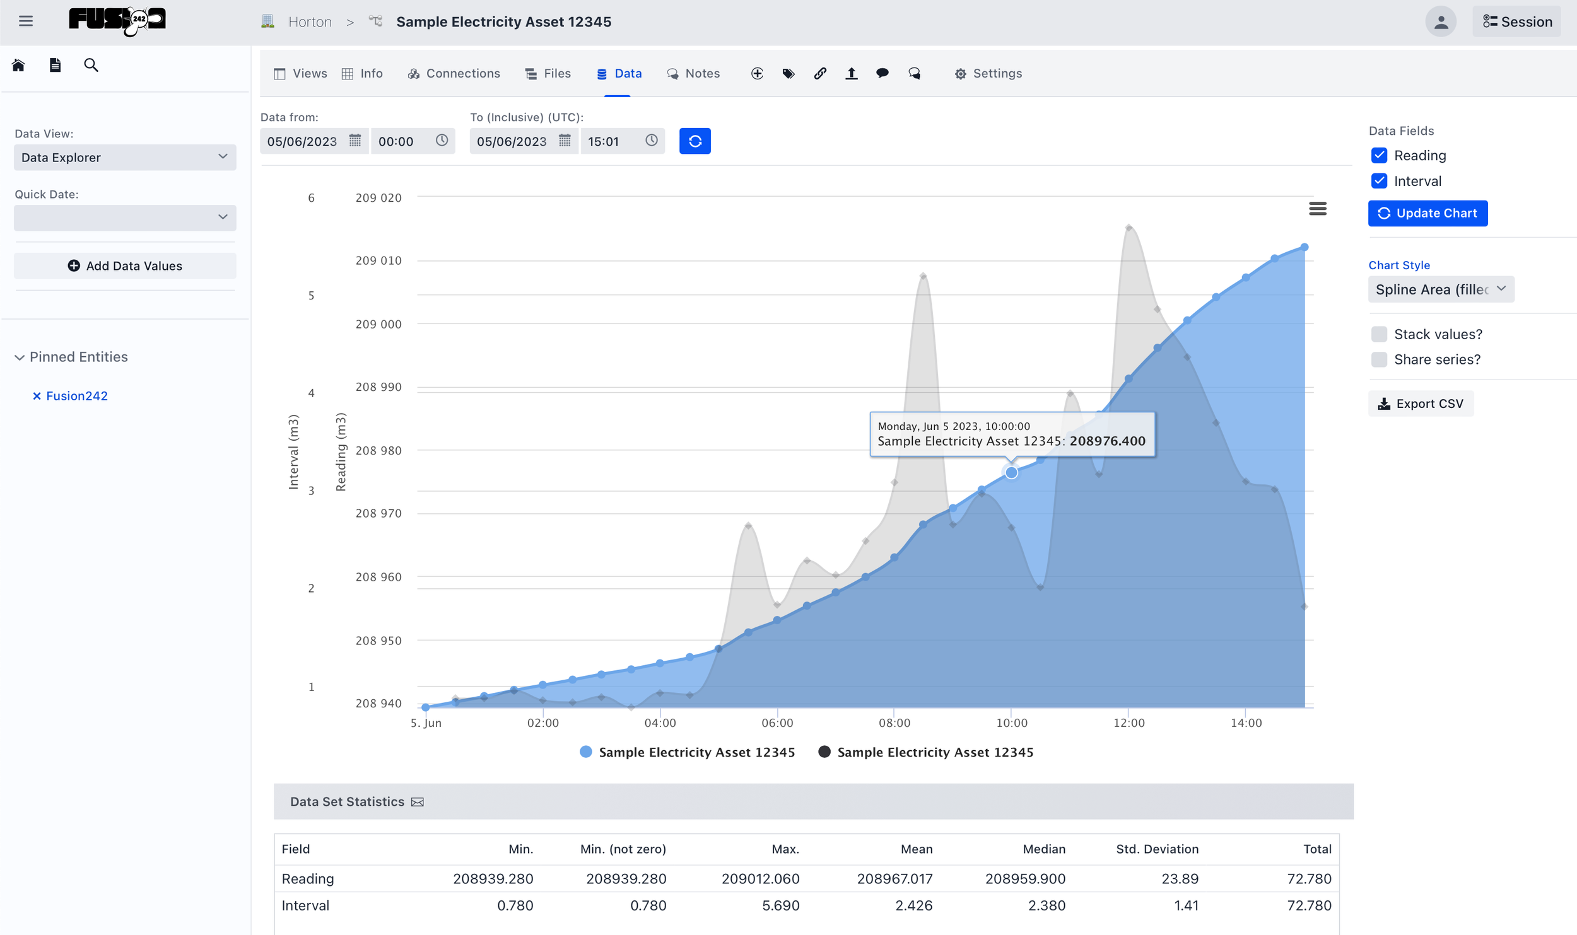Click the blue refresh data button
The width and height of the screenshot is (1577, 935).
695,141
